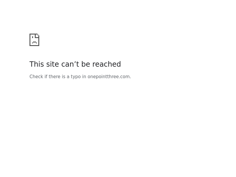Click the word "there" in the message
236x177 pixels.
tap(55, 77)
